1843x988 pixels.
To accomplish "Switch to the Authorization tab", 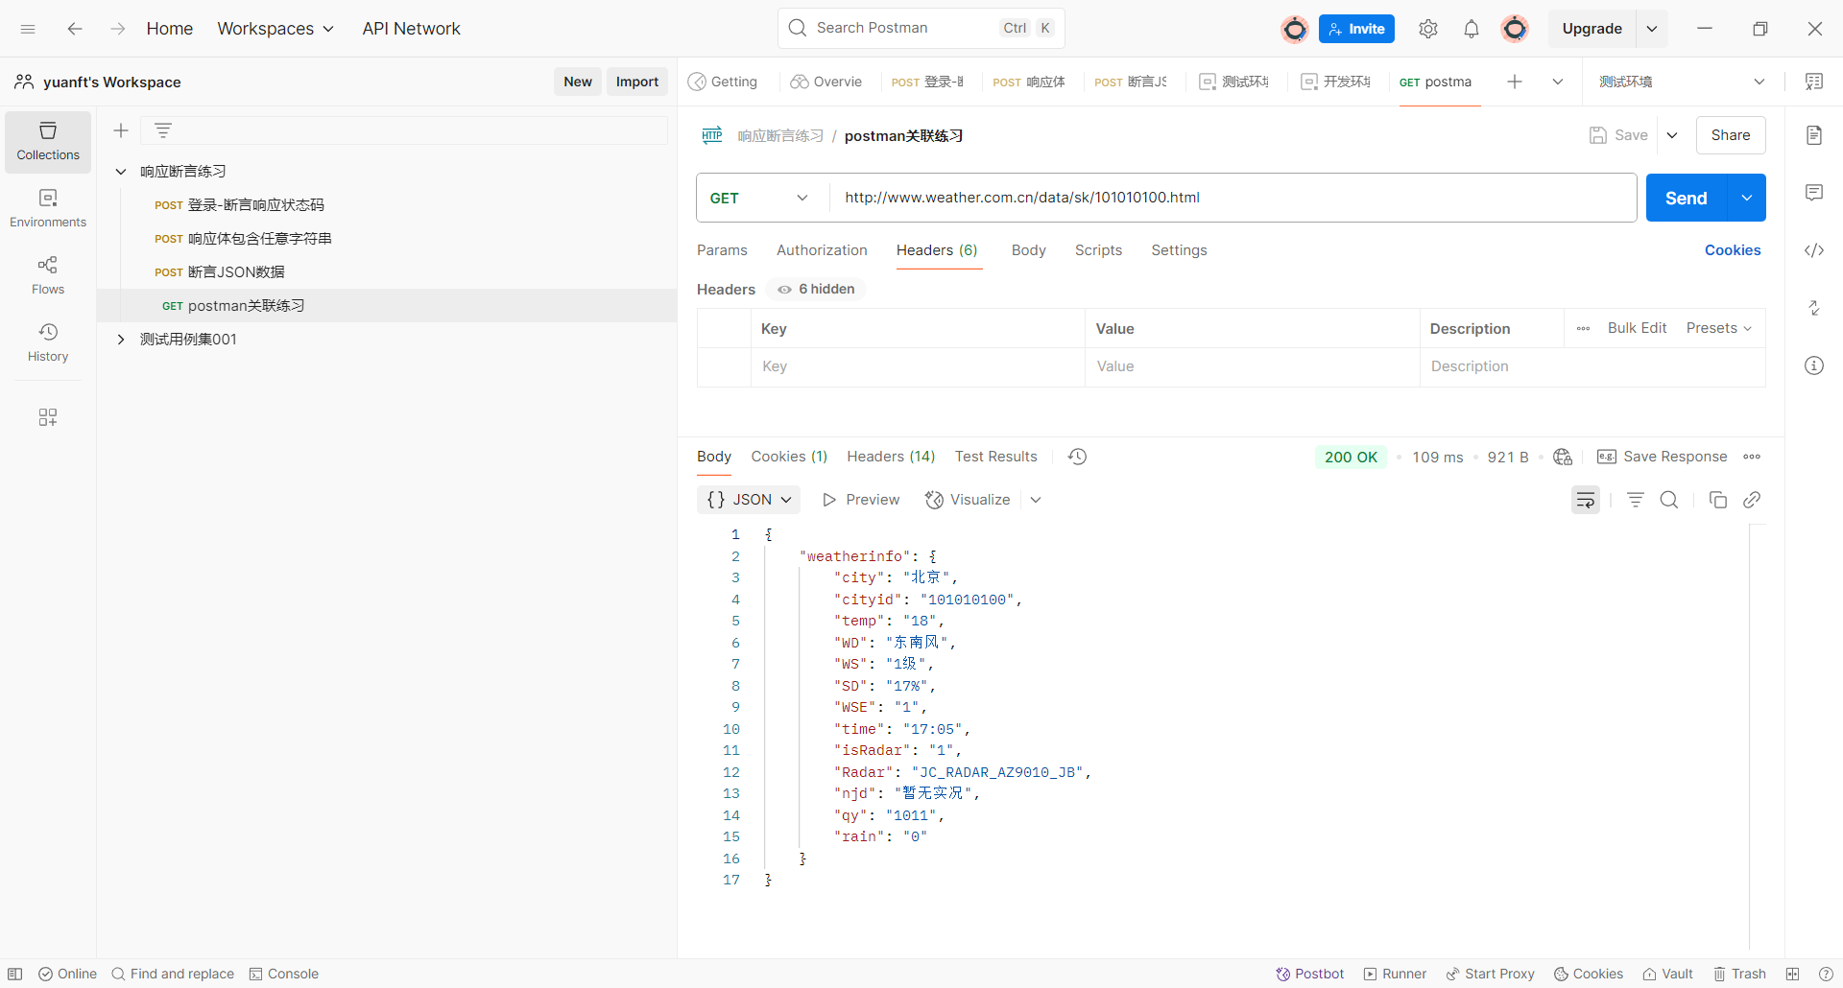I will [x=822, y=250].
